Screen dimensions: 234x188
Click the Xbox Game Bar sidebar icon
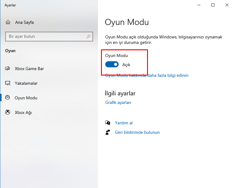(x=8, y=69)
